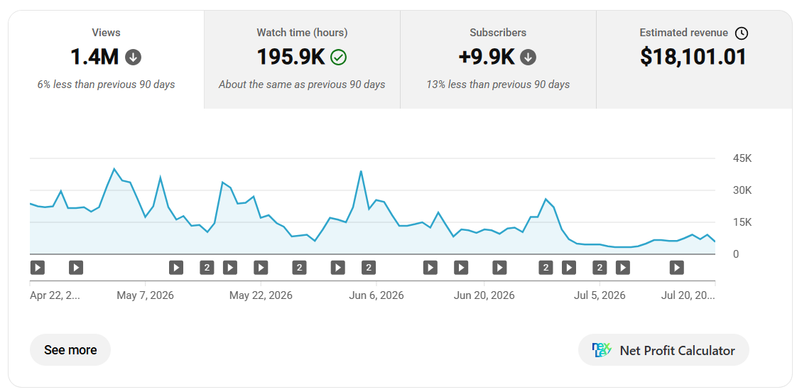
Task: Click the chart peak near Jun 6
Action: pos(361,171)
